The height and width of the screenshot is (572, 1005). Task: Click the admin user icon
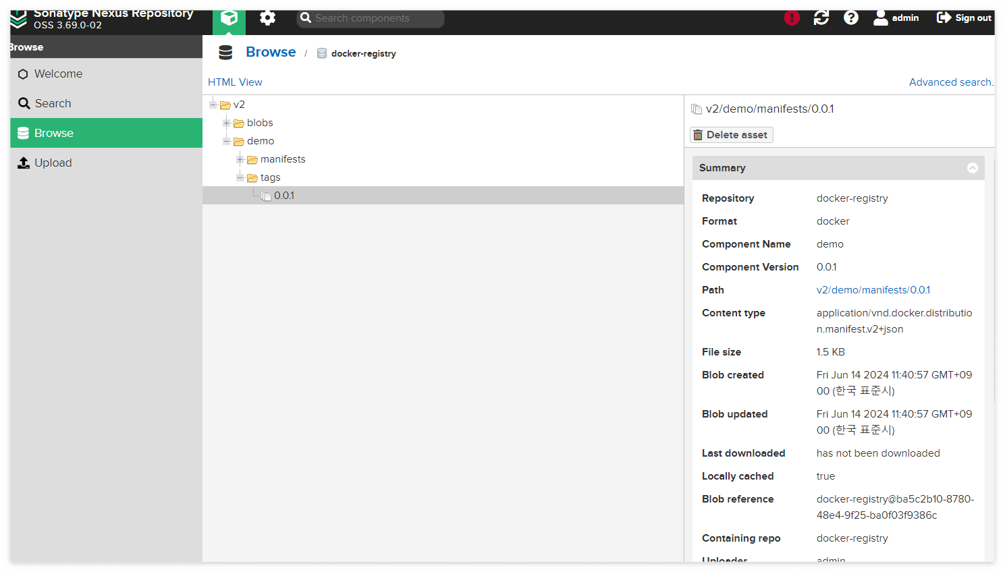(881, 18)
